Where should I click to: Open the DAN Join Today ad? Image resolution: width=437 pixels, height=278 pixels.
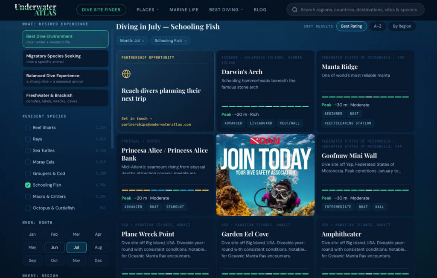pyautogui.click(x=265, y=175)
